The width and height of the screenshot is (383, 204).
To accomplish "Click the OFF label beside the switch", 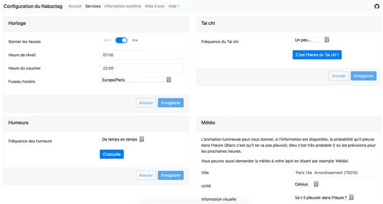I will point(107,40).
